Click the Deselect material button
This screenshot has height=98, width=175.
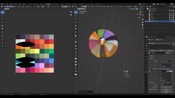[x=170, y=51]
